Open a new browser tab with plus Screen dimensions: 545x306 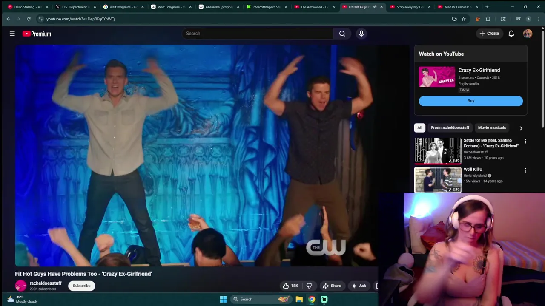[487, 7]
